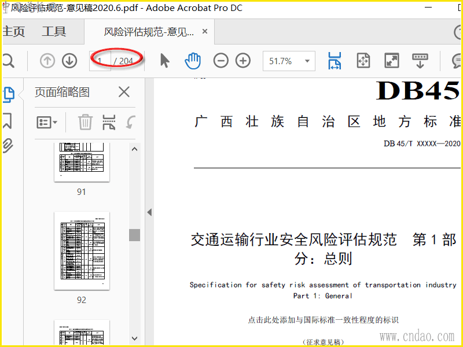Go to the next page with the down arrow
463x347 pixels.
coord(69,61)
